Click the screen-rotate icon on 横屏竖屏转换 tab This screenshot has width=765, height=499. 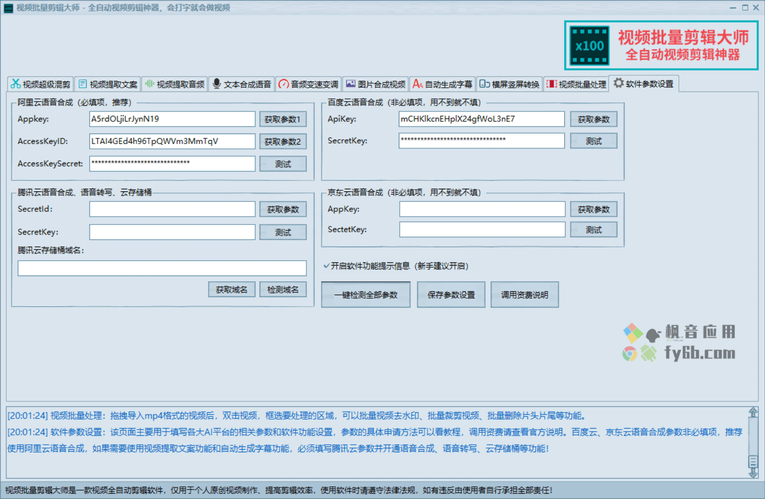click(484, 84)
